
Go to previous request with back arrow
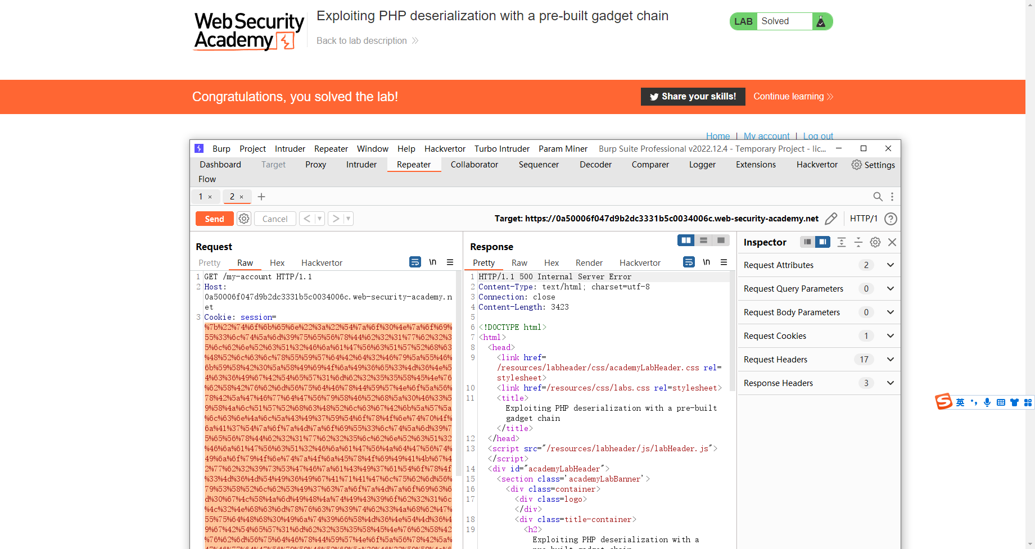click(307, 219)
